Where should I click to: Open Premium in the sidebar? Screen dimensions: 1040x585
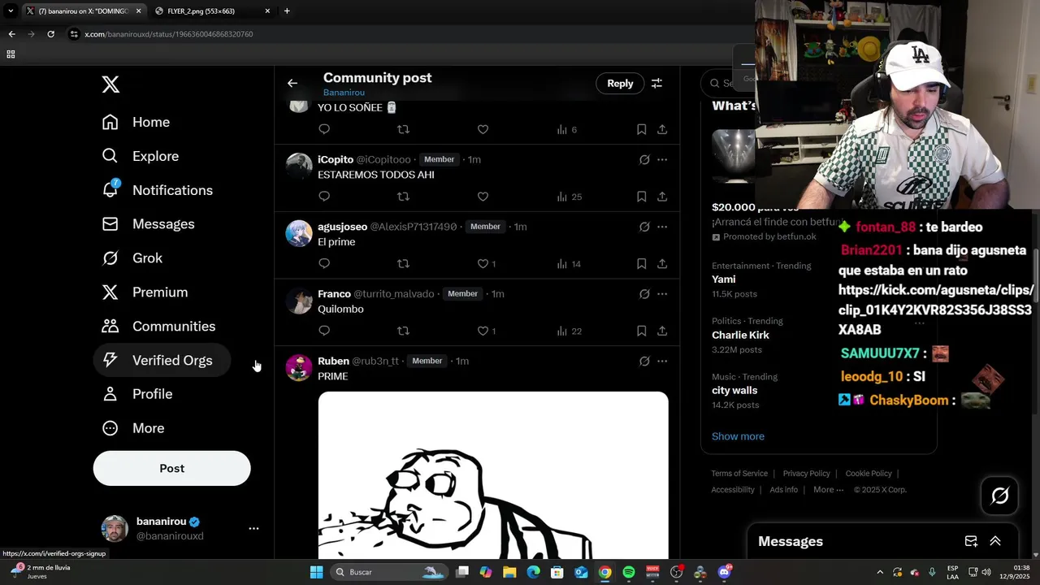[x=145, y=292]
